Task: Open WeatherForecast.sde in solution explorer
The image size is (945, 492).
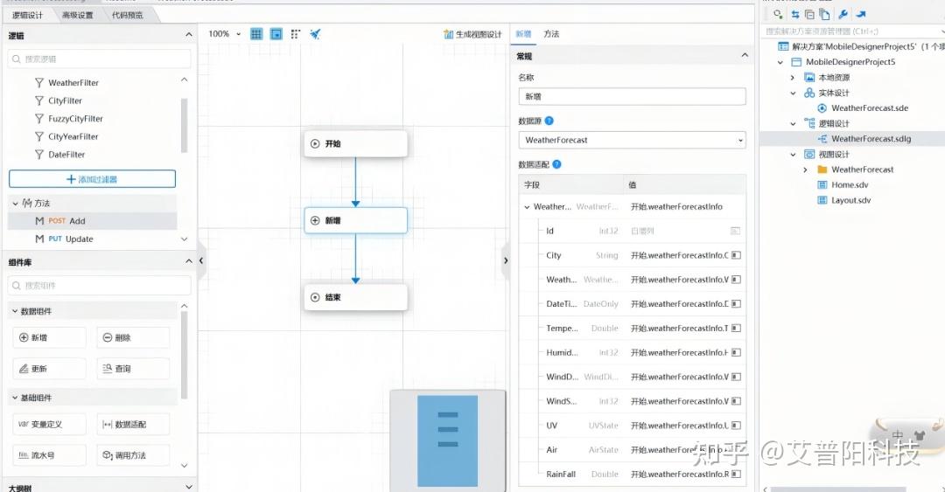Action: click(869, 108)
